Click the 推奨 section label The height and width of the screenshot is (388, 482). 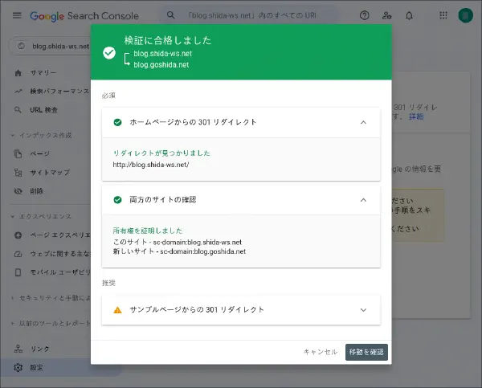(108, 283)
